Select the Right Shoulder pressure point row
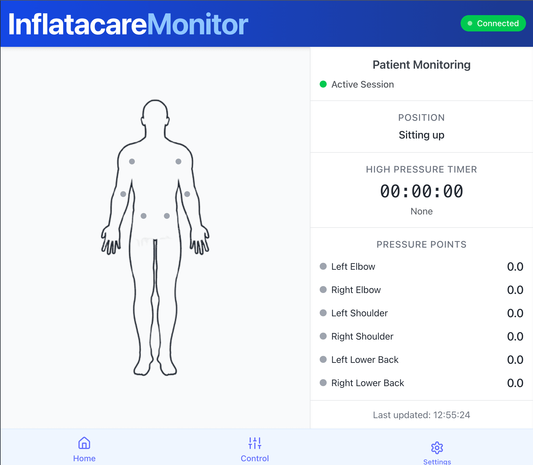The image size is (533, 465). [x=362, y=336]
